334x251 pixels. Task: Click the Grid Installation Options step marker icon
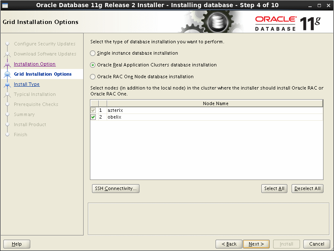tap(8, 74)
